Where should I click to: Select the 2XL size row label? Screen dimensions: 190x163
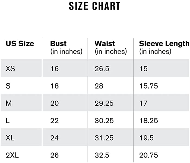tap(12, 155)
